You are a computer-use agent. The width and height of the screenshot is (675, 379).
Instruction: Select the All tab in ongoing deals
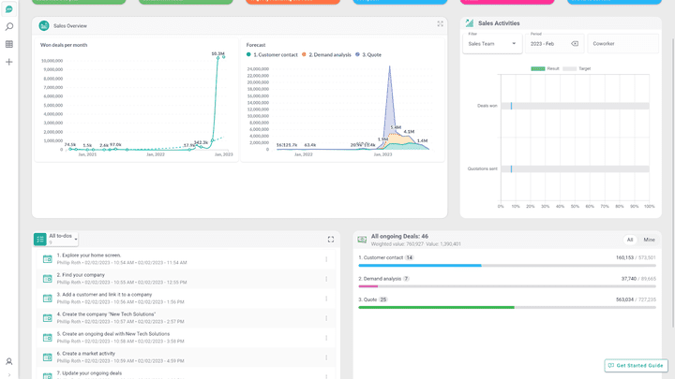(x=630, y=241)
